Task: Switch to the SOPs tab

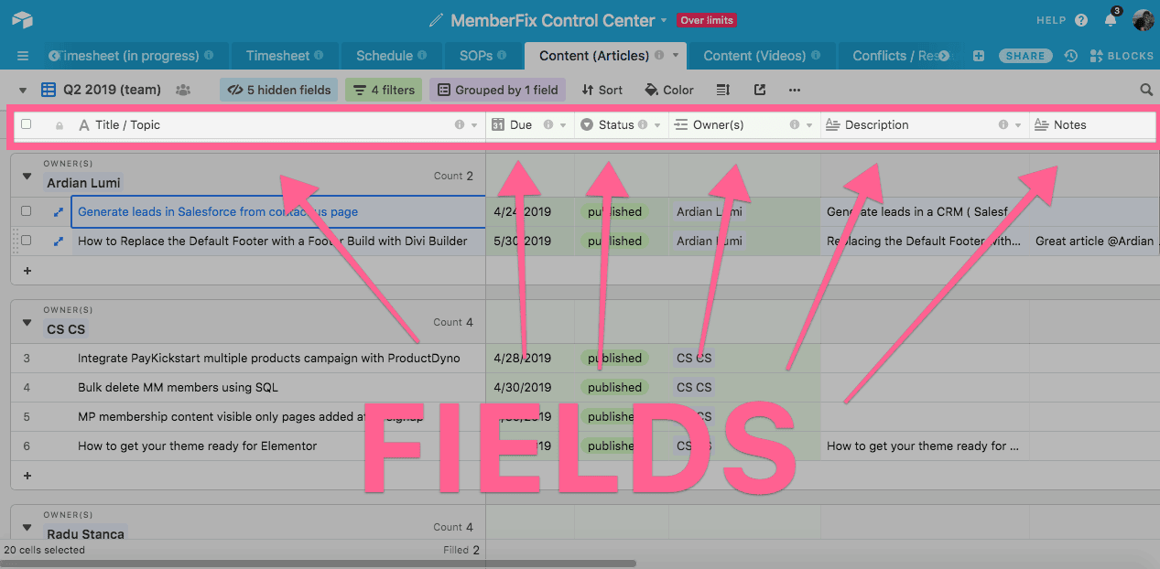Action: click(x=476, y=56)
